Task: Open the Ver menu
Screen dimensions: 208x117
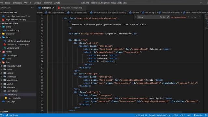Action: (26, 3)
